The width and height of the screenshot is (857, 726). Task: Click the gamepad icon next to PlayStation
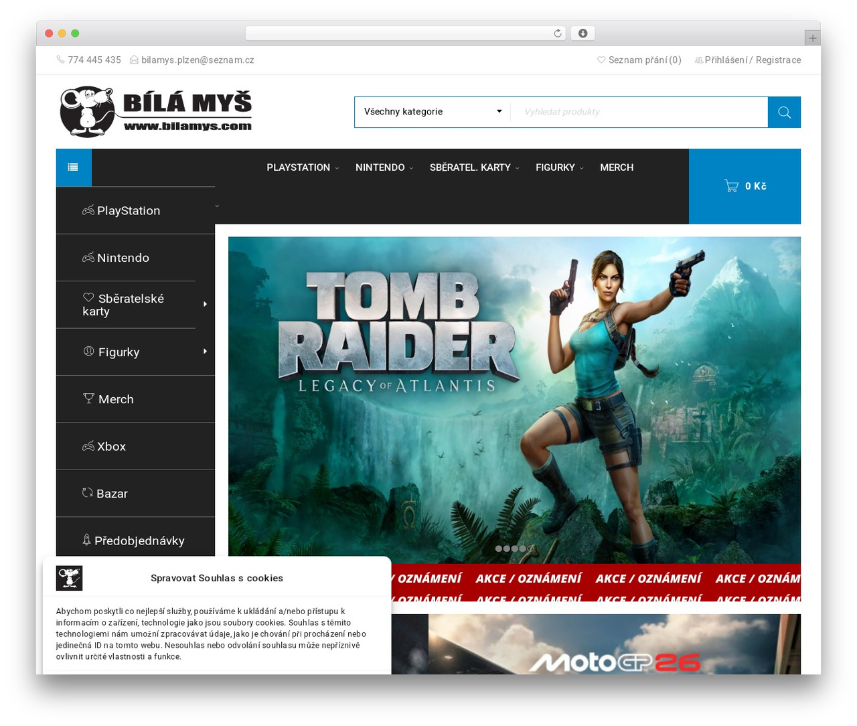coord(88,210)
